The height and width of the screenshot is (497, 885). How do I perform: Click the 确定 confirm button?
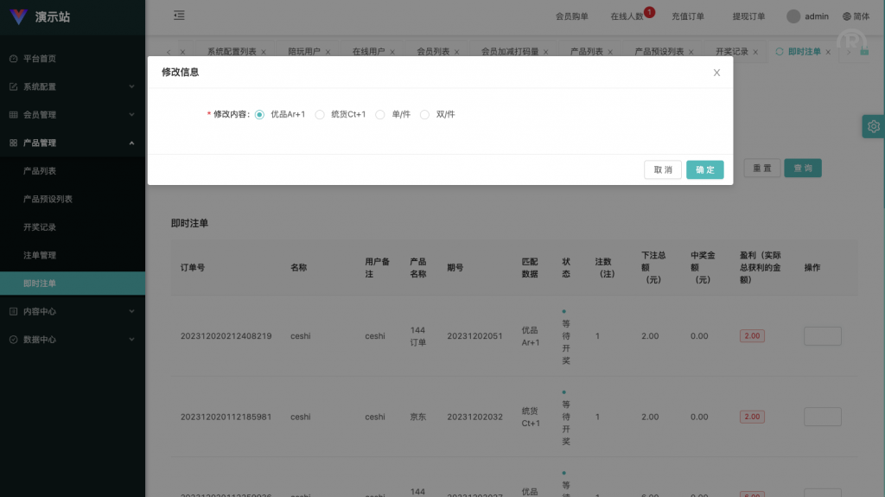(x=704, y=170)
